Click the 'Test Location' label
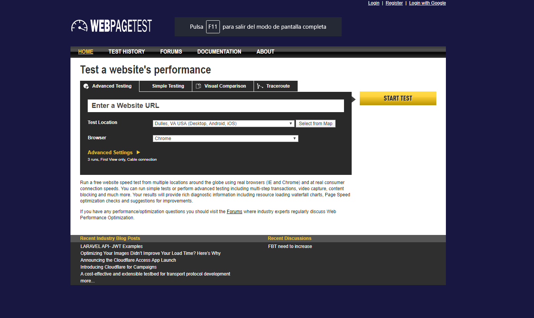 point(102,122)
